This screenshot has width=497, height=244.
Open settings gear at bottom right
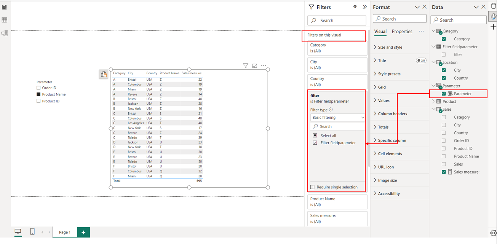tap(493, 233)
